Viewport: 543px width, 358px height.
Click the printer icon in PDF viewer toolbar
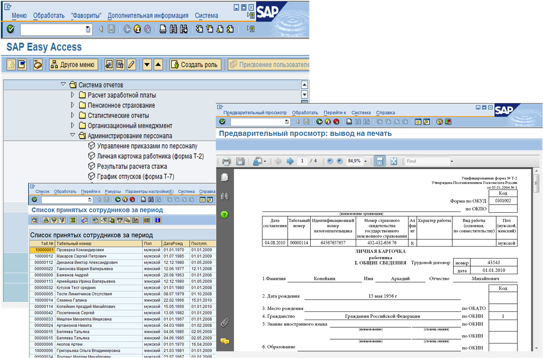click(227, 161)
